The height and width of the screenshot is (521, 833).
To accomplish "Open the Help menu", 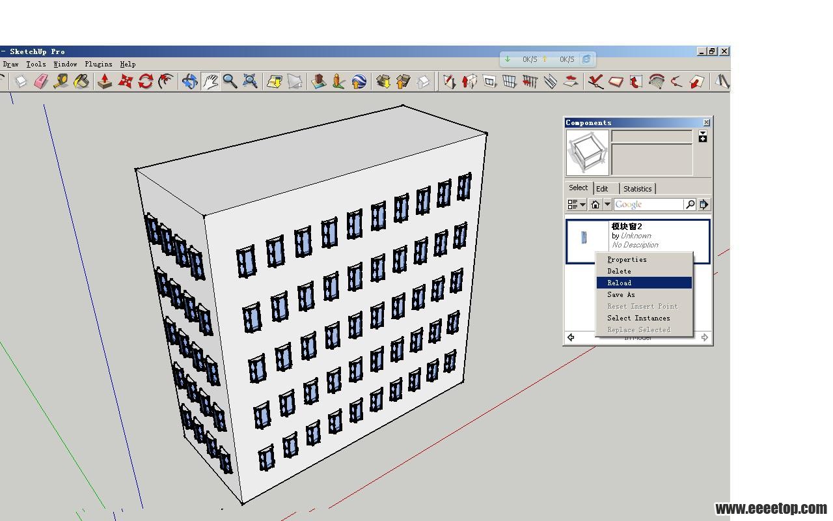I will tap(128, 64).
